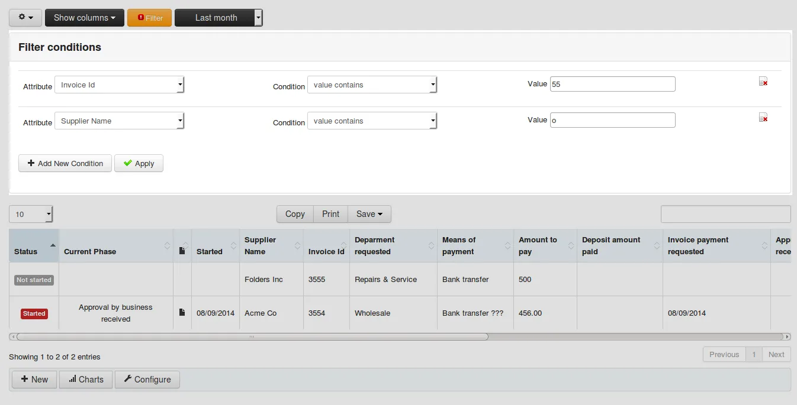Sort by Status column header
This screenshot has width=797, height=405.
pyautogui.click(x=34, y=246)
